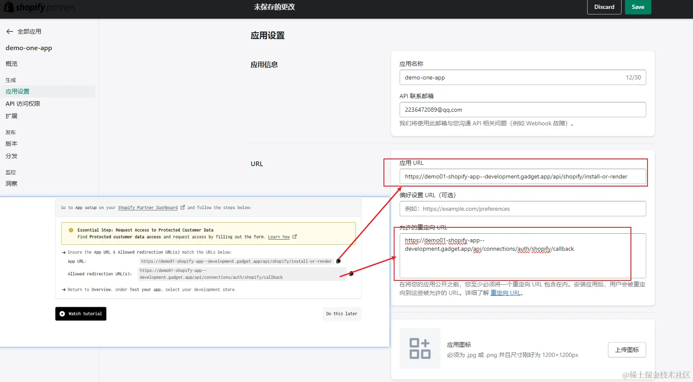693x382 pixels.
Task: Open the 重定向 URL help link
Action: tap(506, 293)
